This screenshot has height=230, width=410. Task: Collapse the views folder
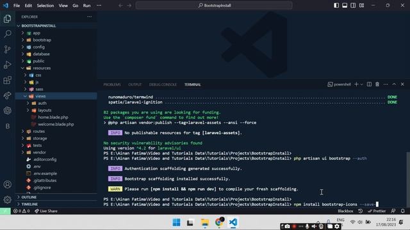point(56,96)
